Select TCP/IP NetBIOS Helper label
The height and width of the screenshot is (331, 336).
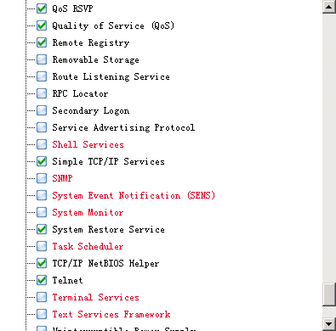pyautogui.click(x=105, y=263)
